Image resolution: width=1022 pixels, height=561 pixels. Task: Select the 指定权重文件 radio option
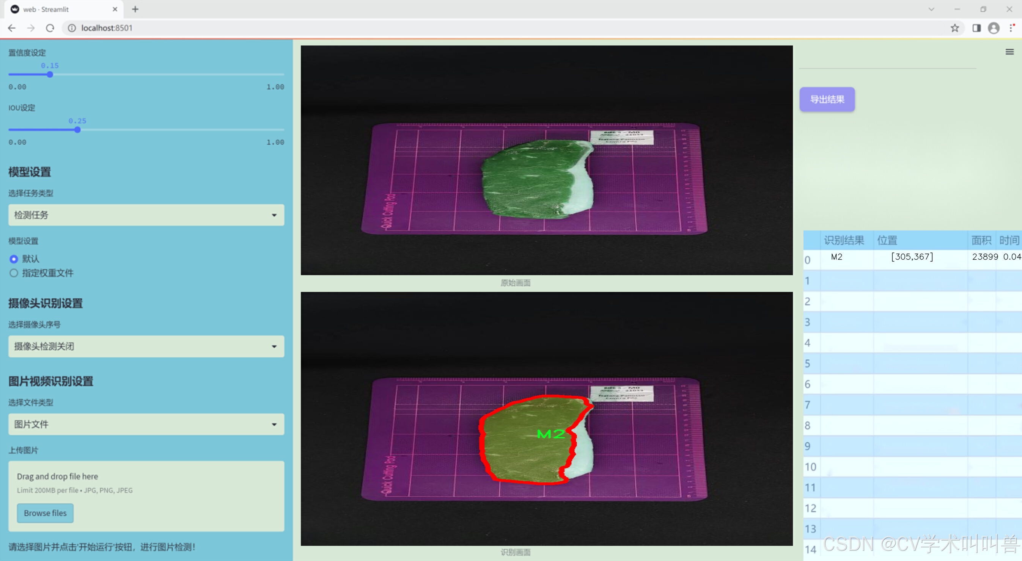pos(14,273)
